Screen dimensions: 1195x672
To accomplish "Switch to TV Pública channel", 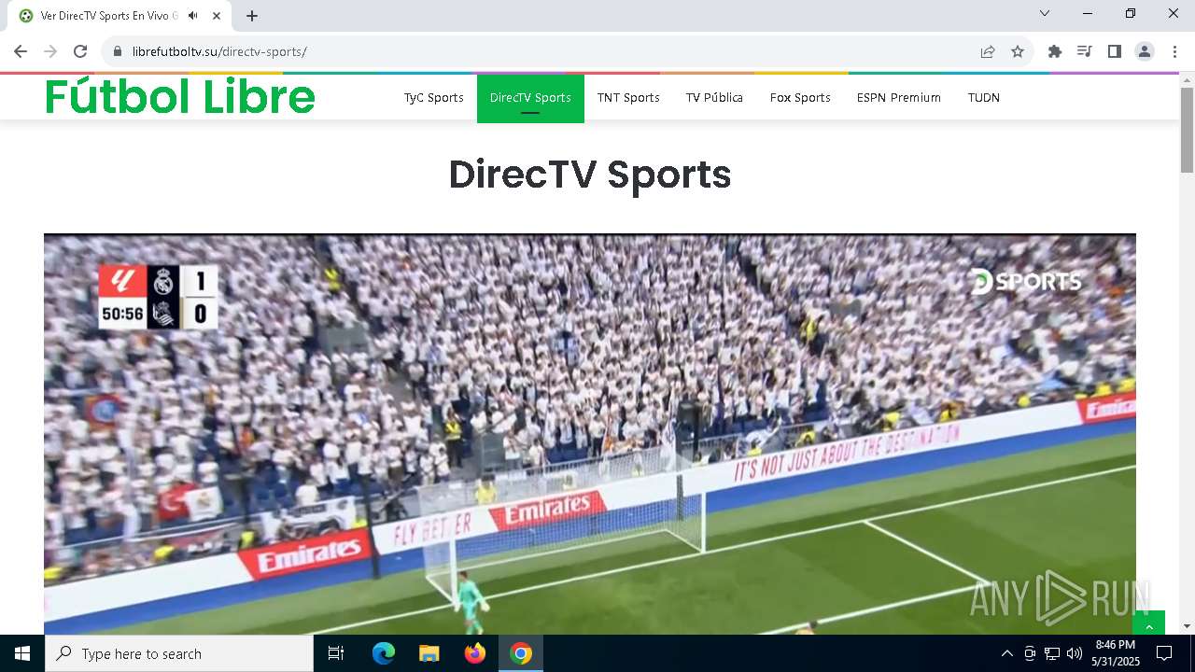I will (x=714, y=97).
